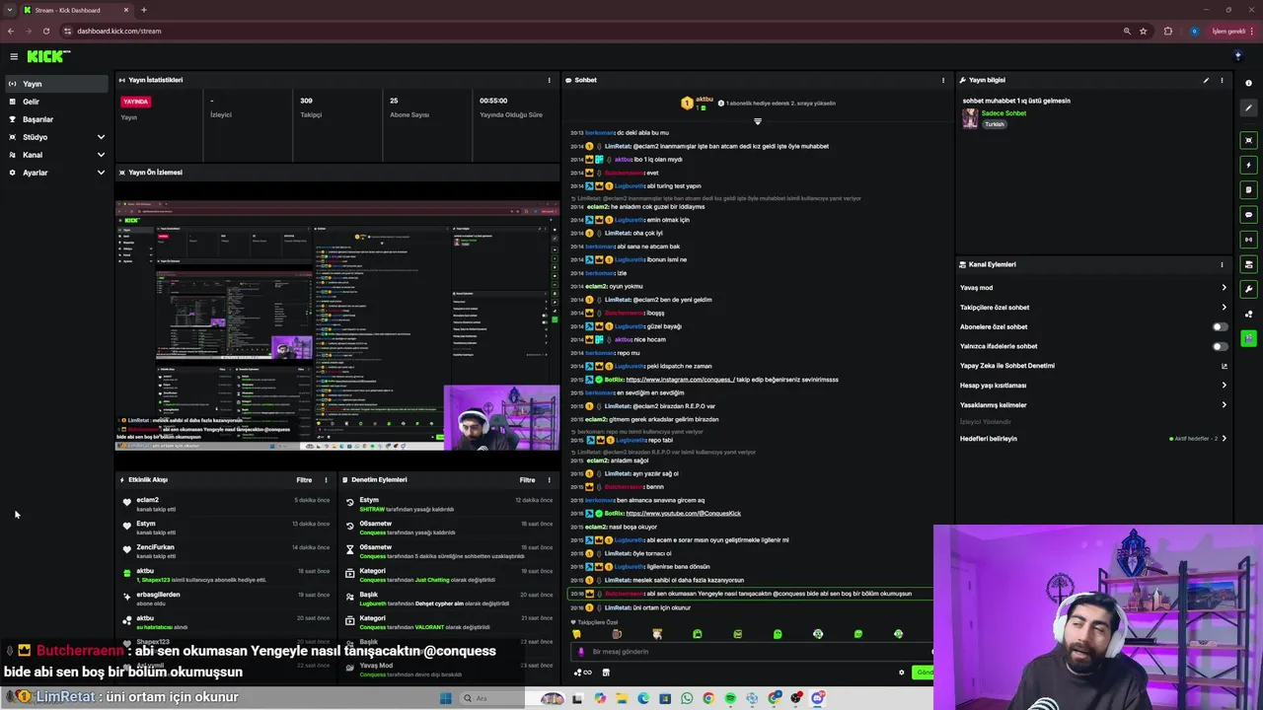Open external link icon for Yapay Zeka Sohbet Denetimi

(1225, 366)
